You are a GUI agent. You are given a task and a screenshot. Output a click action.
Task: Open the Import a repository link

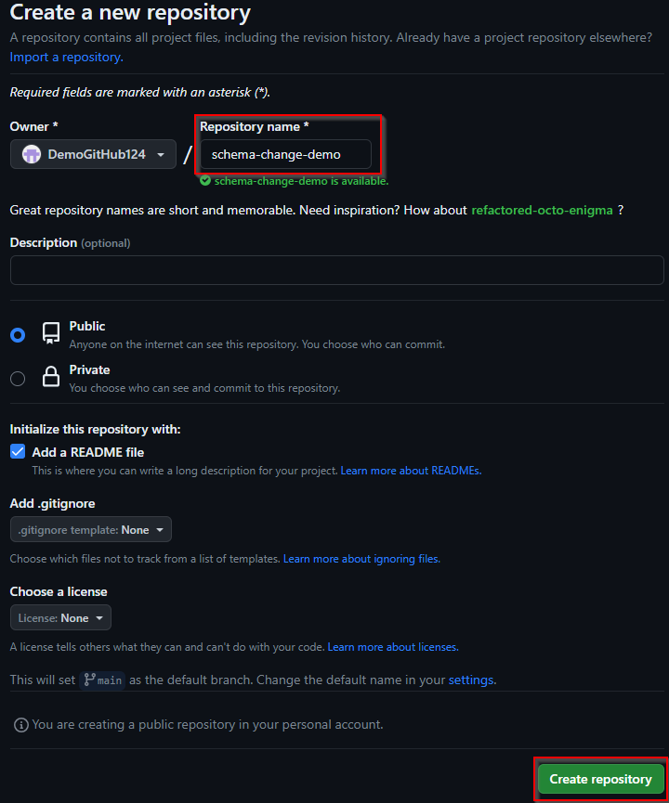click(65, 57)
